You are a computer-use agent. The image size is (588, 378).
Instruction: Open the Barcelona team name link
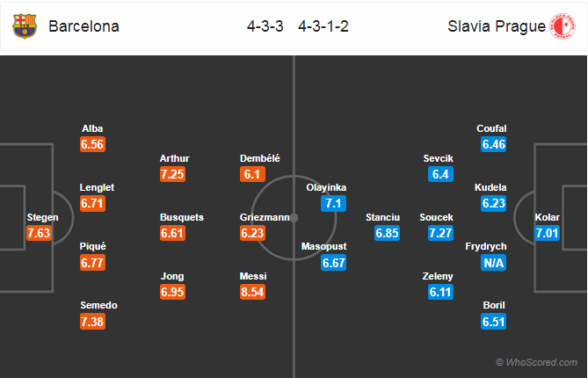point(83,26)
